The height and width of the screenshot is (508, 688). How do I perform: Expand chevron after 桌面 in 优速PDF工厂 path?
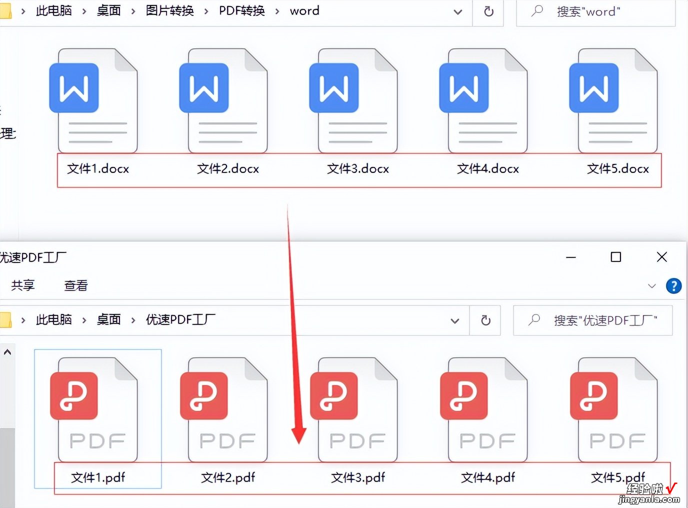[133, 320]
